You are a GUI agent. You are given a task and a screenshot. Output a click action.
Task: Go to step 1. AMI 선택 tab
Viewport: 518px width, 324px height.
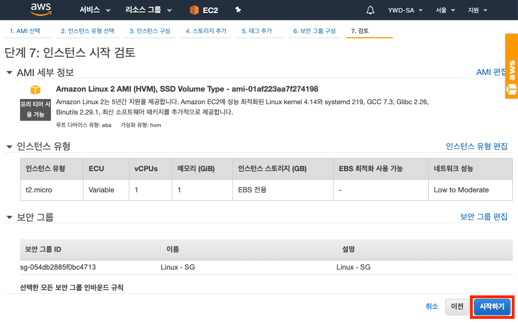coord(25,31)
